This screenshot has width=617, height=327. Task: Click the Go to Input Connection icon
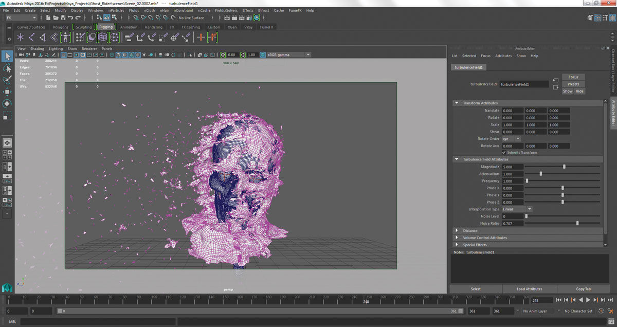[x=556, y=80]
